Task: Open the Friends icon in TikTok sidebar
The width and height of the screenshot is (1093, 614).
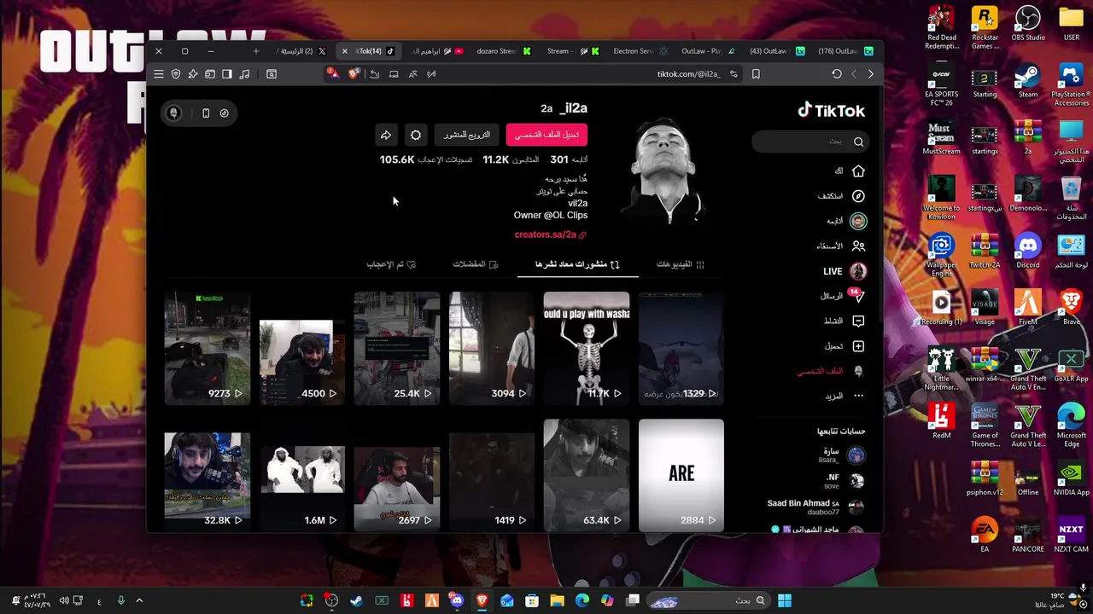Action: point(858,246)
